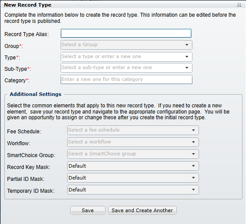Focus the Select a type text area
The image size is (246, 224).
(x=122, y=57)
